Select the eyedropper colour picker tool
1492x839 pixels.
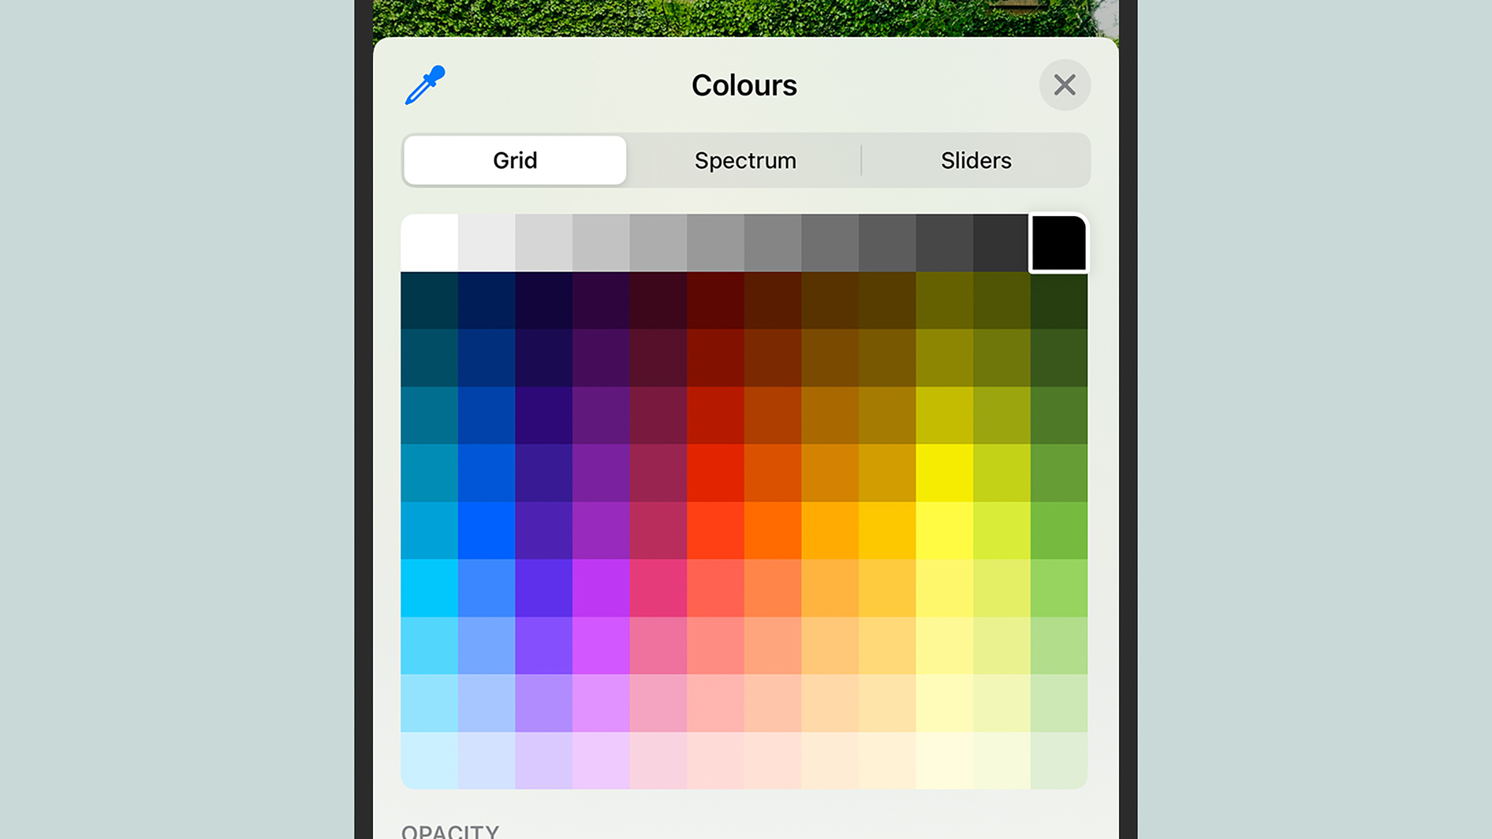(x=425, y=85)
